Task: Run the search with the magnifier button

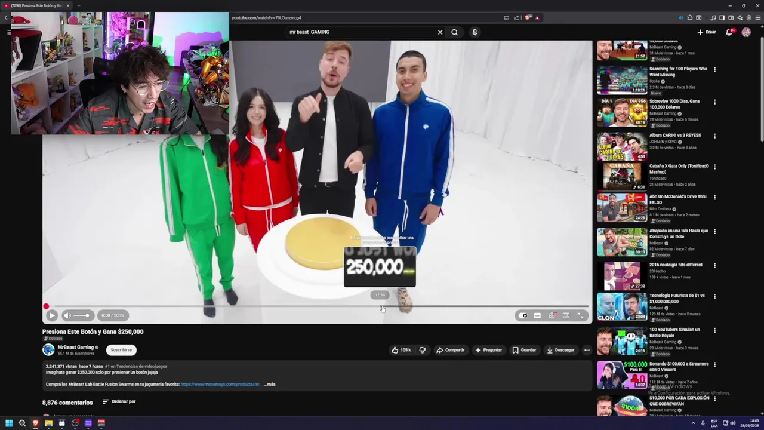Action: click(x=455, y=32)
